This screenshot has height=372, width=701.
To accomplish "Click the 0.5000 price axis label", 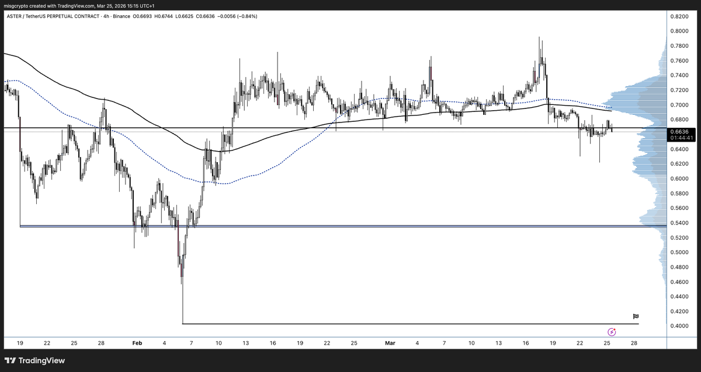I will 679,252.
